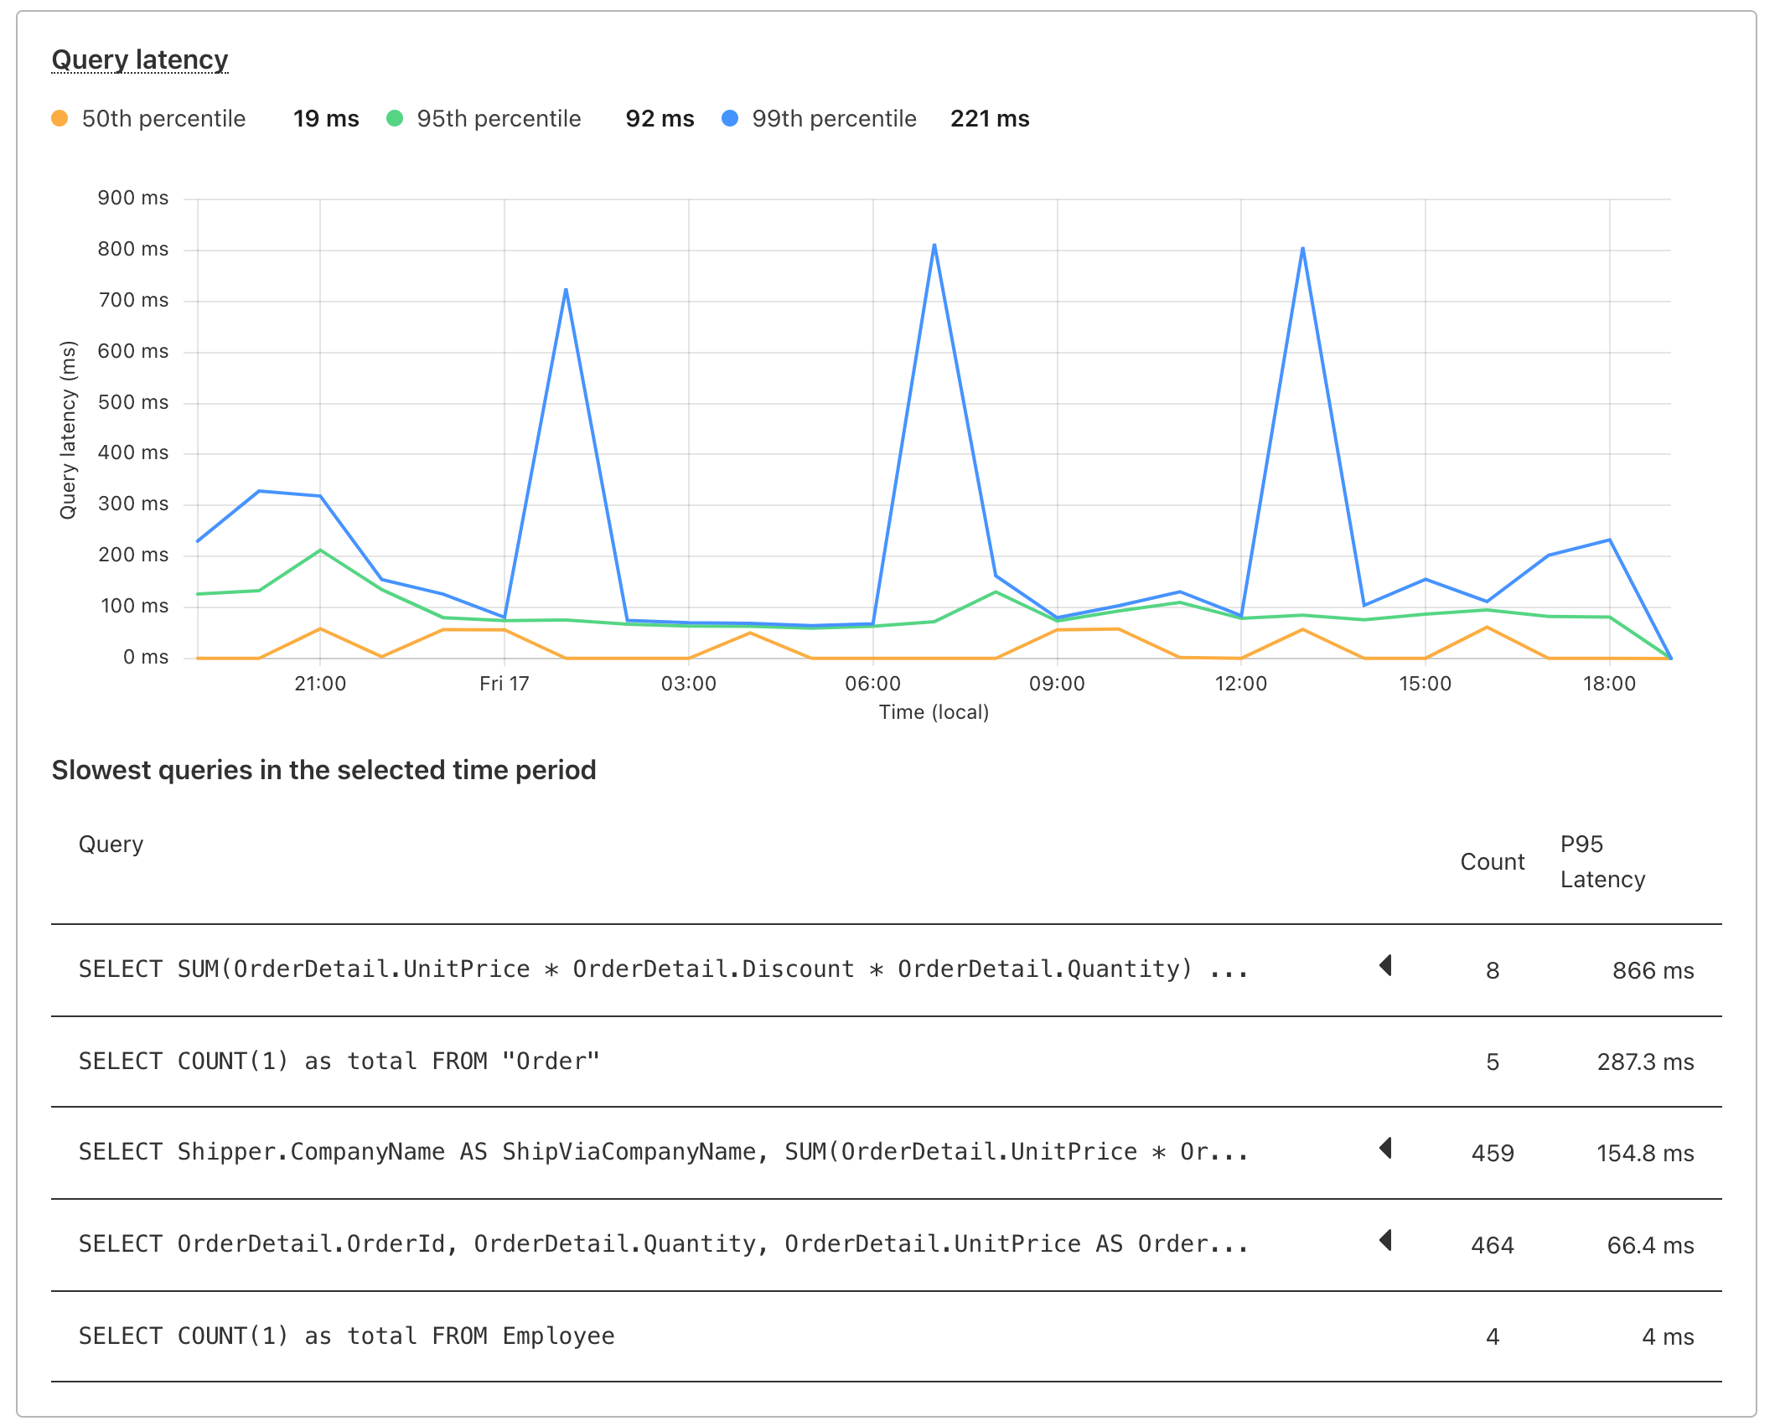Image resolution: width=1780 pixels, height=1426 pixels.
Task: Expand the Shipper.CompanyName query disclosure triangle
Action: (x=1385, y=1149)
